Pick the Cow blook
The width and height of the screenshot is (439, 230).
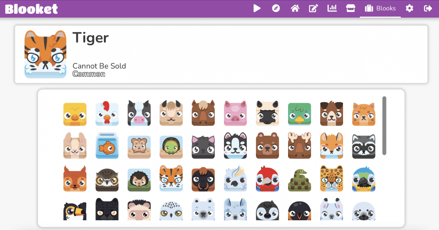[x=139, y=114]
